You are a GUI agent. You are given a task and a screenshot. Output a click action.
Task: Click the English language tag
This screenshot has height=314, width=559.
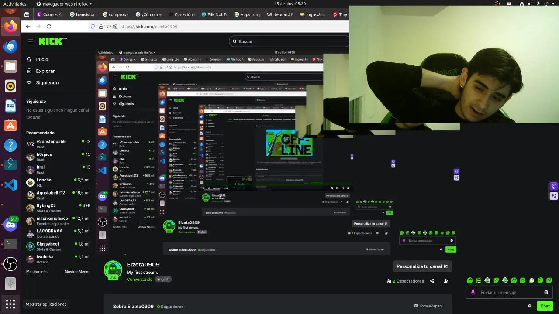[163, 279]
